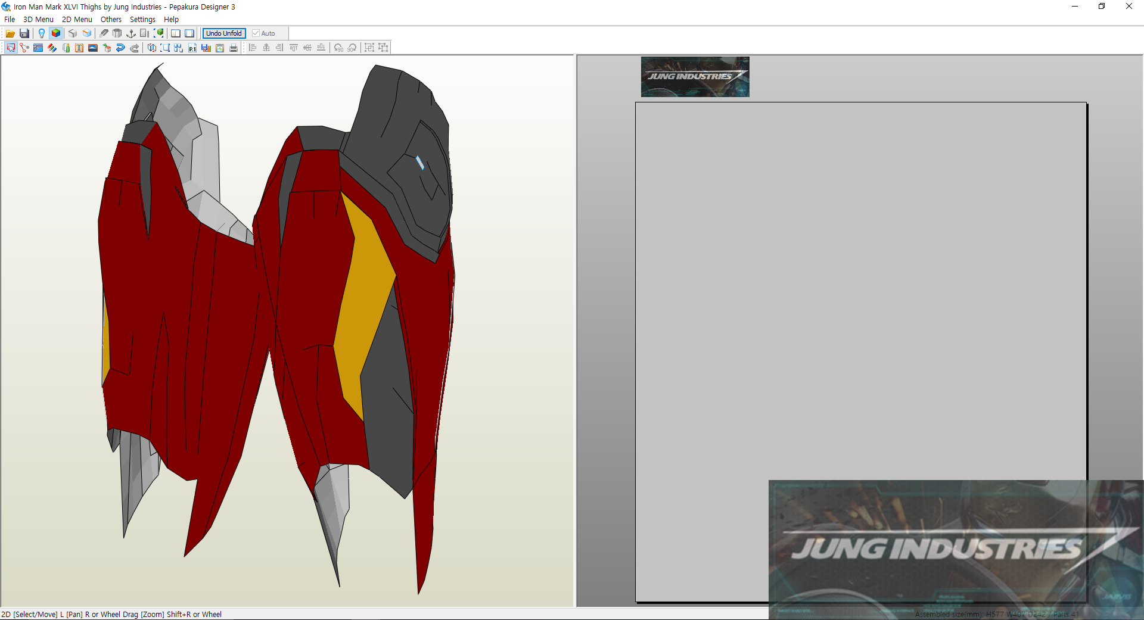The height and width of the screenshot is (620, 1144).
Task: Restore down the Pepakura Designer window
Action: tap(1102, 7)
